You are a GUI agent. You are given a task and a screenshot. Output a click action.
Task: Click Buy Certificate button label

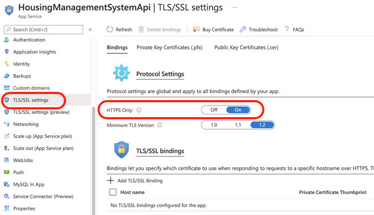point(218,30)
